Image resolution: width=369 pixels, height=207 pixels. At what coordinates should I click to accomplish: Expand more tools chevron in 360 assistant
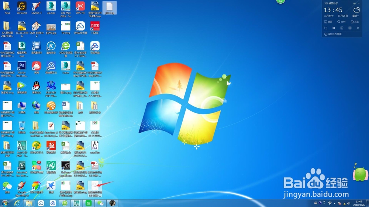(x=358, y=28)
